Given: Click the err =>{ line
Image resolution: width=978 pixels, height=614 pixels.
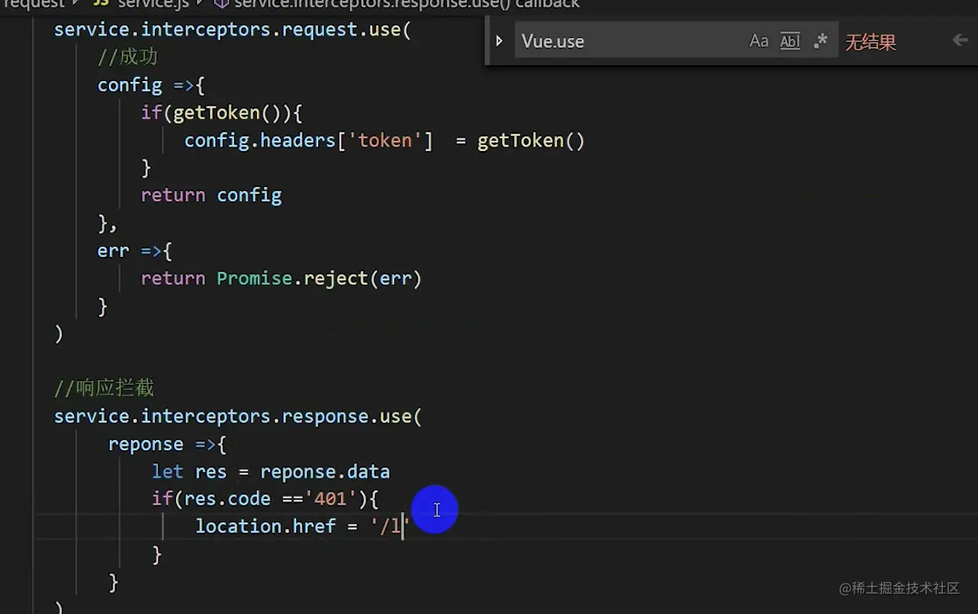Looking at the screenshot, I should 135,250.
